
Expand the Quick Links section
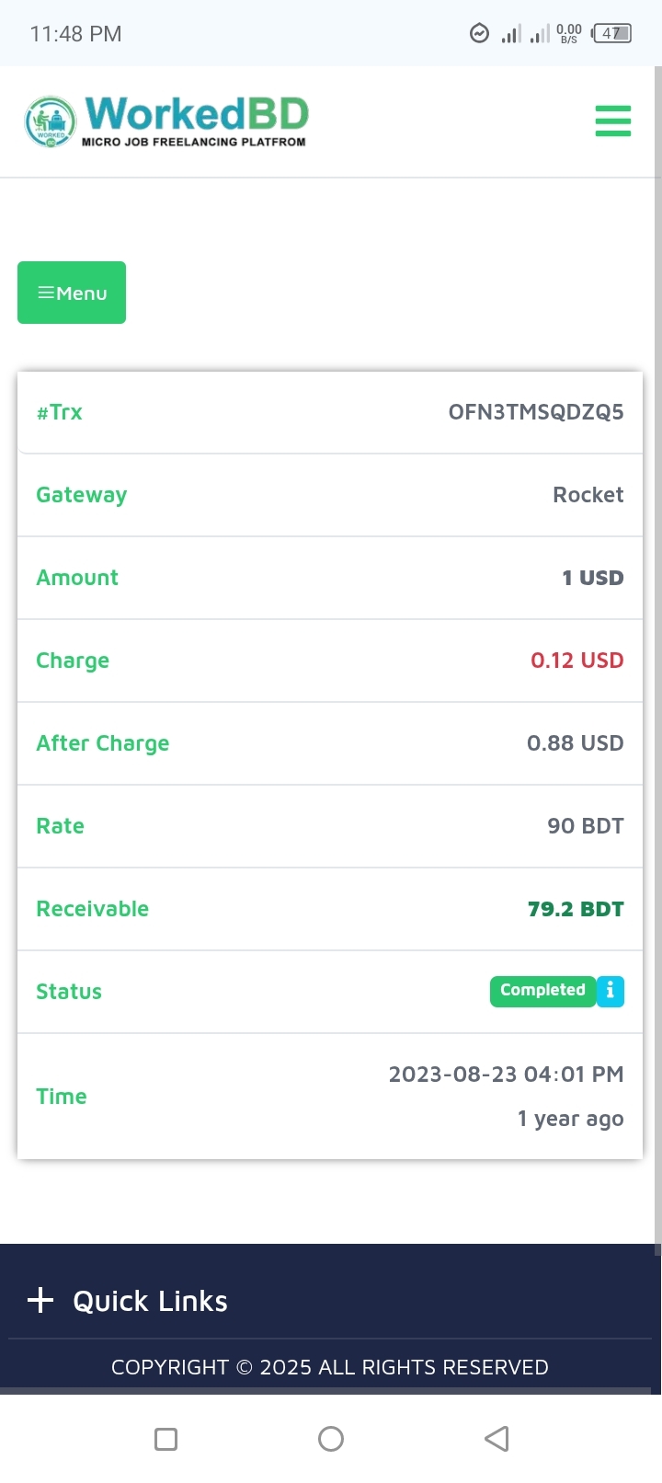coord(151,1301)
